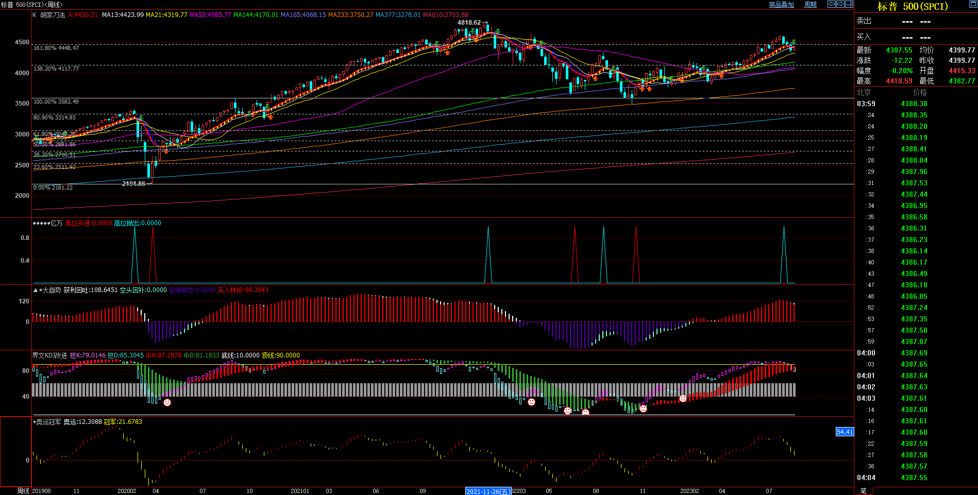Open the 商品叠加 overlay link
This screenshot has width=978, height=495.
781,5
